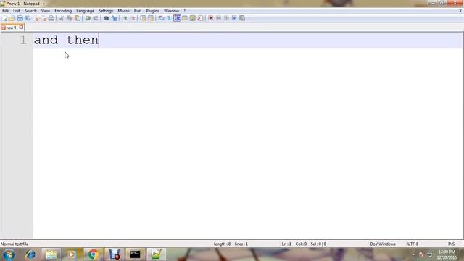Print the document using the Print icon

point(51,18)
